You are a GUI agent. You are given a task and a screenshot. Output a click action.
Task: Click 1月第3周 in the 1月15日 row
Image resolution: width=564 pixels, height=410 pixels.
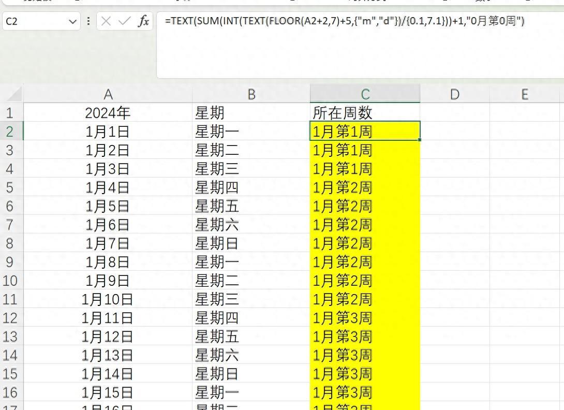[365, 392]
